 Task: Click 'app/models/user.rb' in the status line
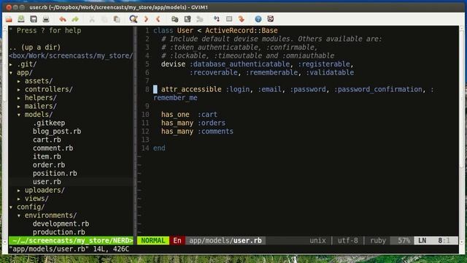pyautogui.click(x=225, y=240)
